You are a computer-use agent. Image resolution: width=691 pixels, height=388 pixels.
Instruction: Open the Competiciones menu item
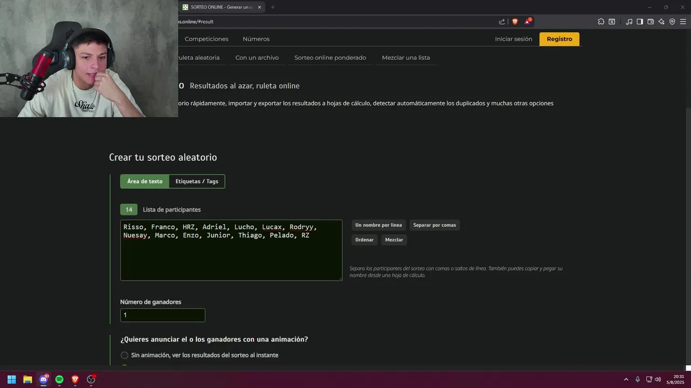point(207,39)
